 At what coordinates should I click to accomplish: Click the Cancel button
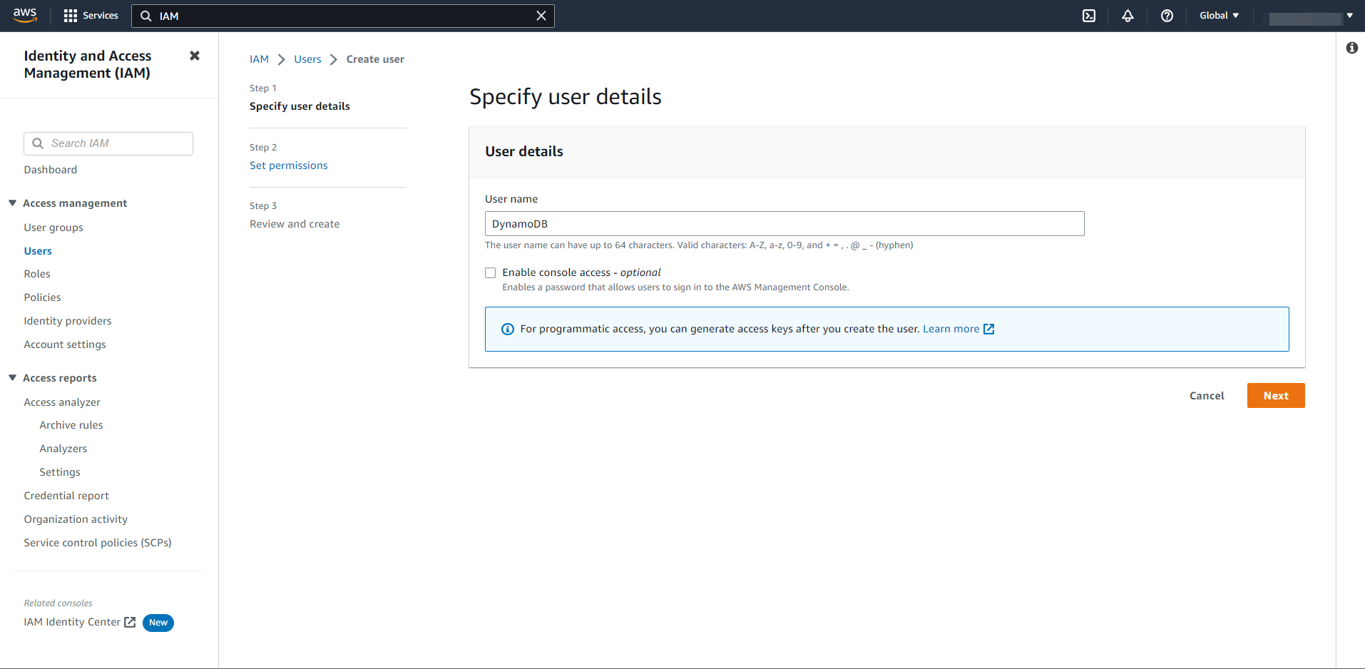[1207, 396]
